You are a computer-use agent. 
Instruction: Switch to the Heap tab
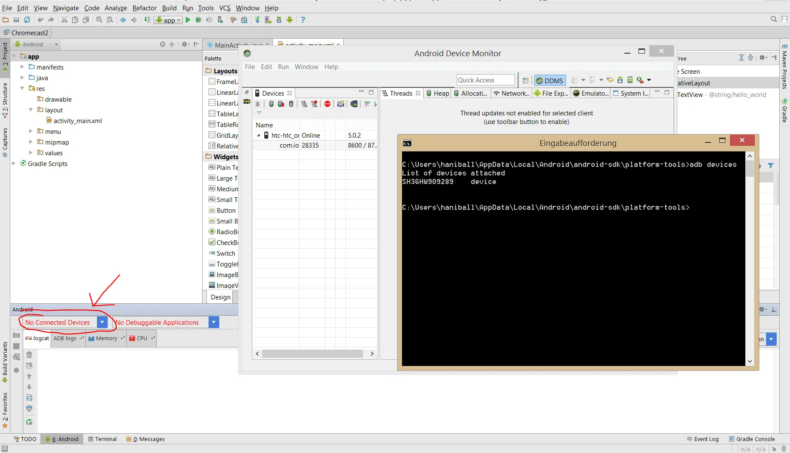tap(437, 93)
